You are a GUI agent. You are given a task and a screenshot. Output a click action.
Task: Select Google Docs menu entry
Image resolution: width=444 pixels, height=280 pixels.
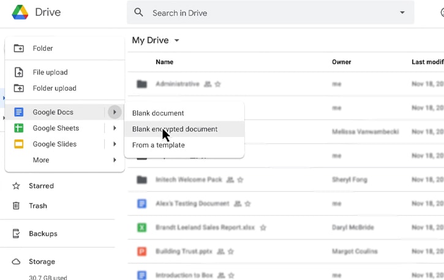[64, 112]
